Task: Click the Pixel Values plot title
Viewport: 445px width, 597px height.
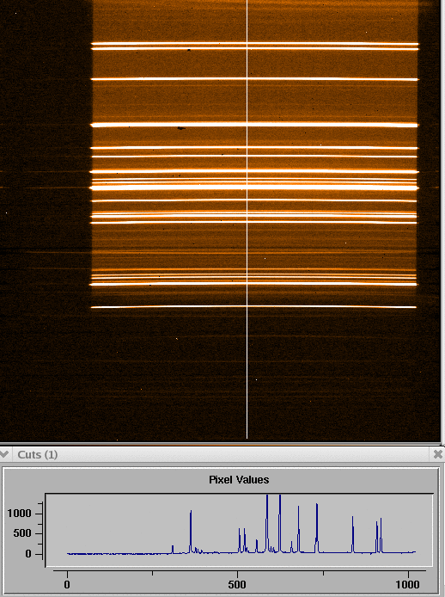Action: click(239, 480)
